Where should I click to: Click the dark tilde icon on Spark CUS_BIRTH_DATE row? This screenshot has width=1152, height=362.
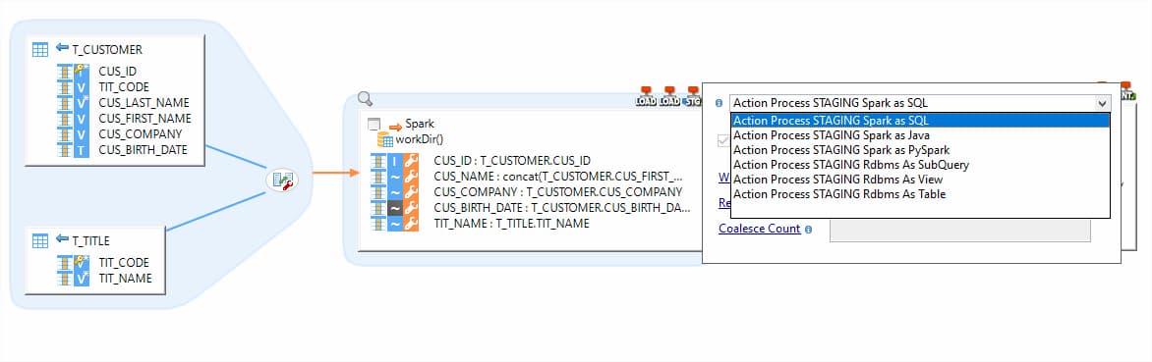click(395, 208)
